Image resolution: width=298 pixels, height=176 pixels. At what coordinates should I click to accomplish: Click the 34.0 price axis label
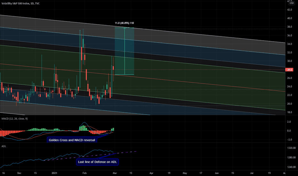tap(289, 44)
